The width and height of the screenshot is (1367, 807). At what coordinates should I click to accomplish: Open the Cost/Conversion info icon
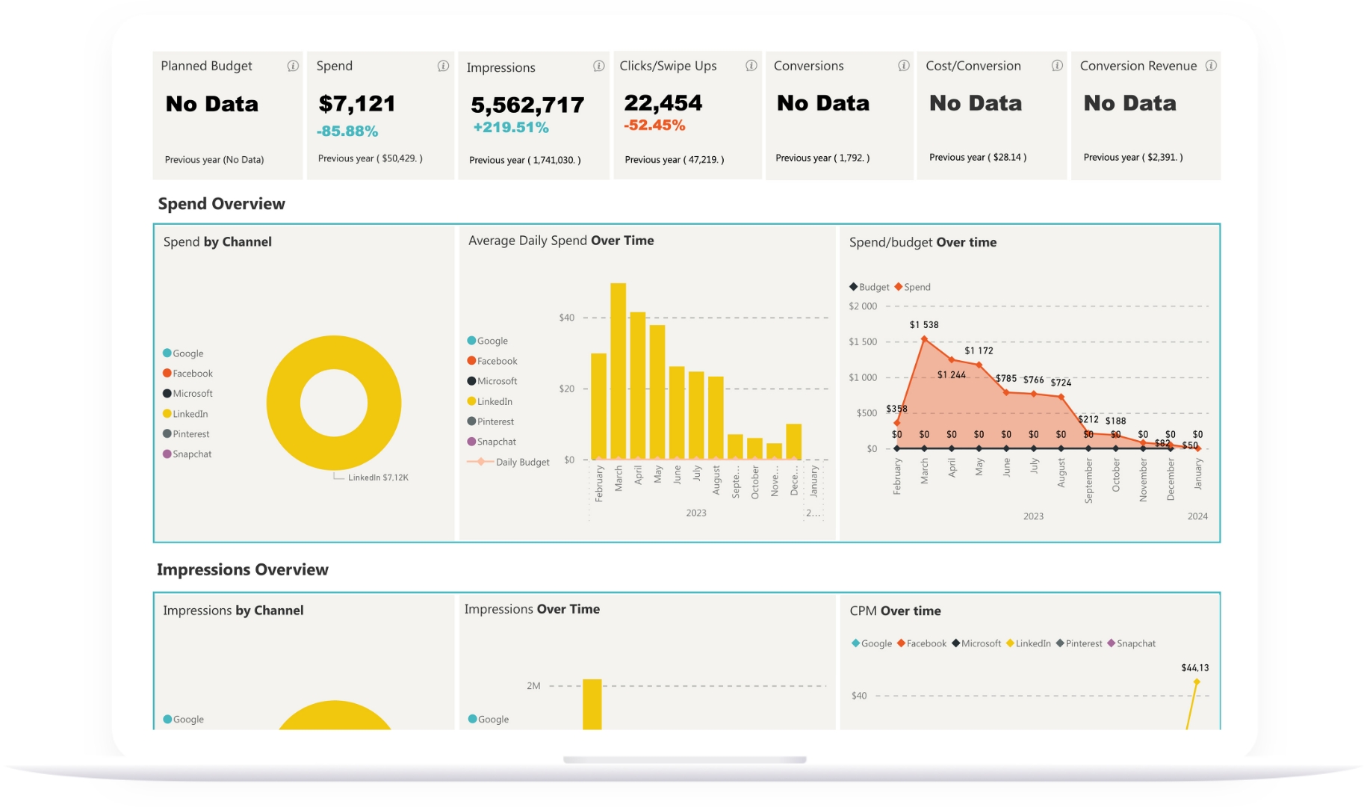pos(1057,66)
